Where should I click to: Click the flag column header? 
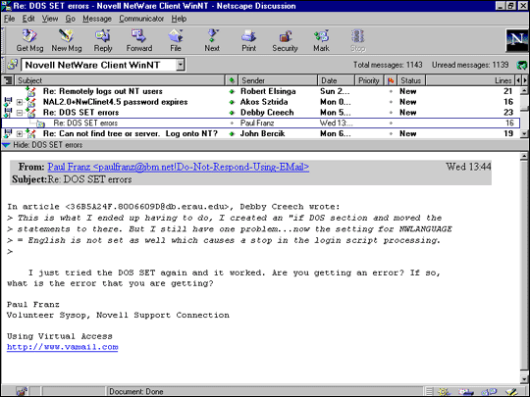coord(391,80)
